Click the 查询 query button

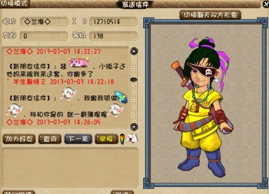pyautogui.click(x=50, y=139)
